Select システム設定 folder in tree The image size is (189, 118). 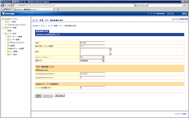pyautogui.click(x=12, y=33)
